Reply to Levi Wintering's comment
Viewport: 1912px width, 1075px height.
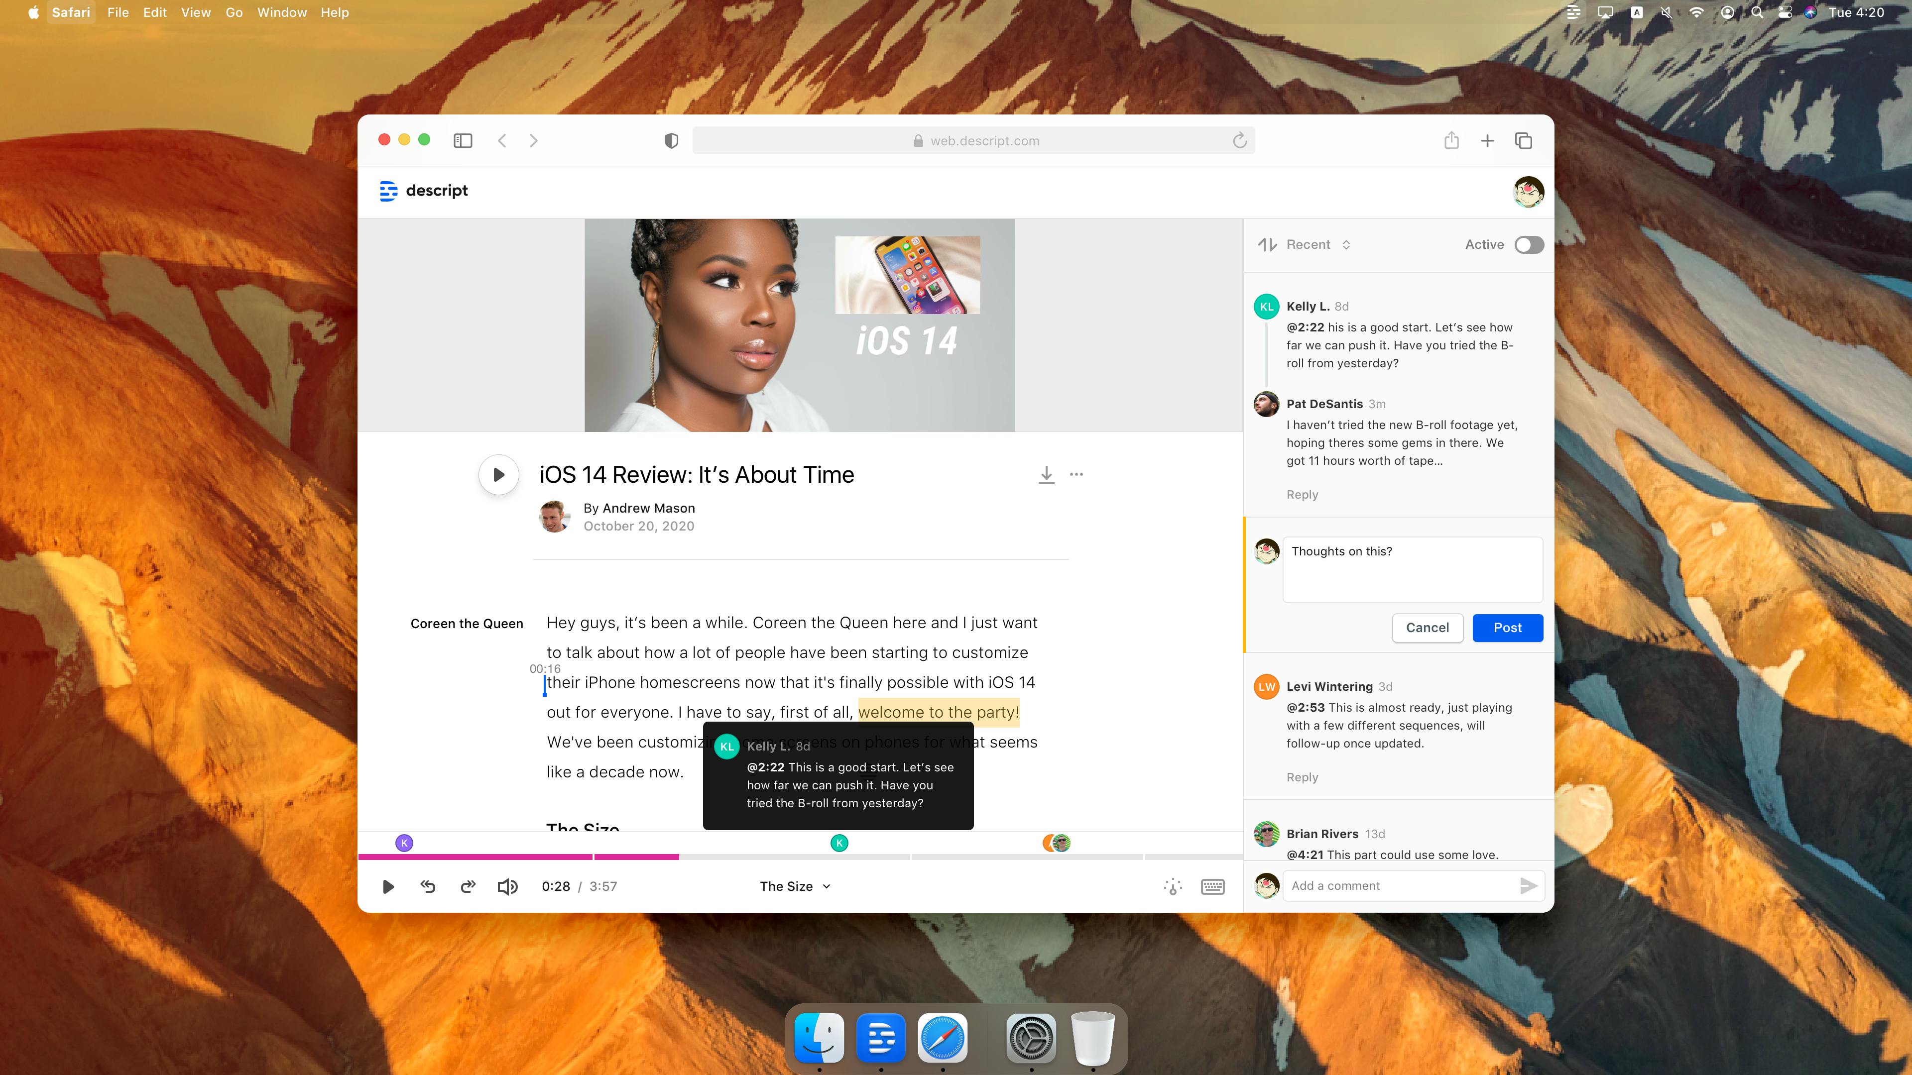tap(1302, 777)
